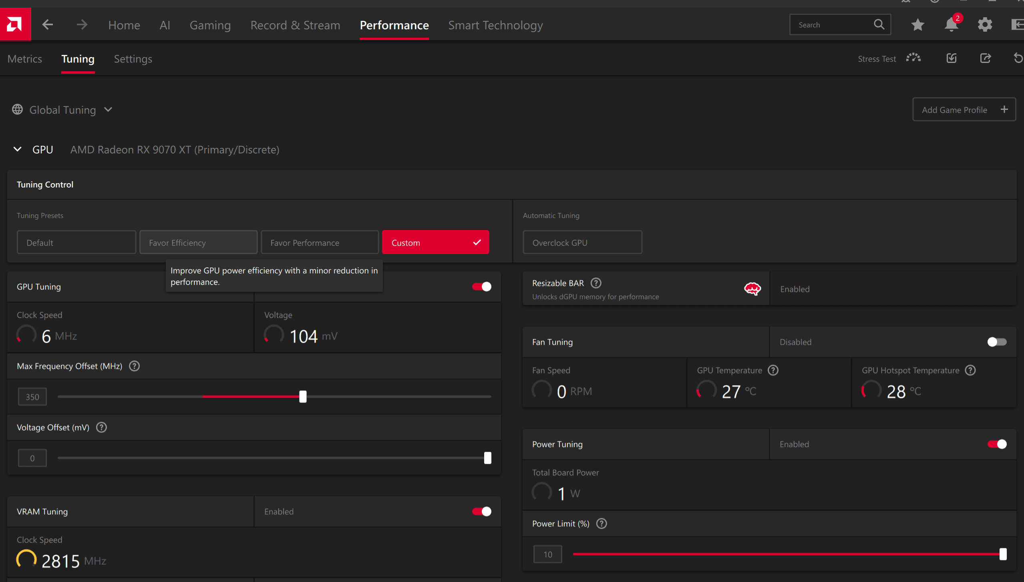Click the Power Limit value field
This screenshot has width=1024, height=582.
click(x=547, y=554)
